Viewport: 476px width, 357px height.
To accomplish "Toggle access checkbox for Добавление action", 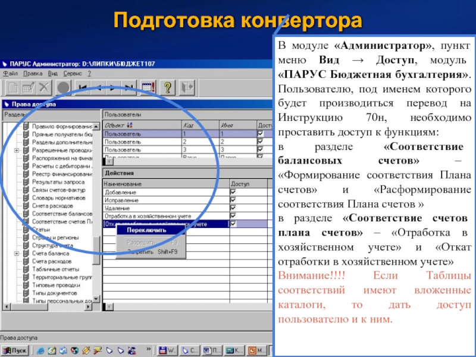I will coord(233,192).
